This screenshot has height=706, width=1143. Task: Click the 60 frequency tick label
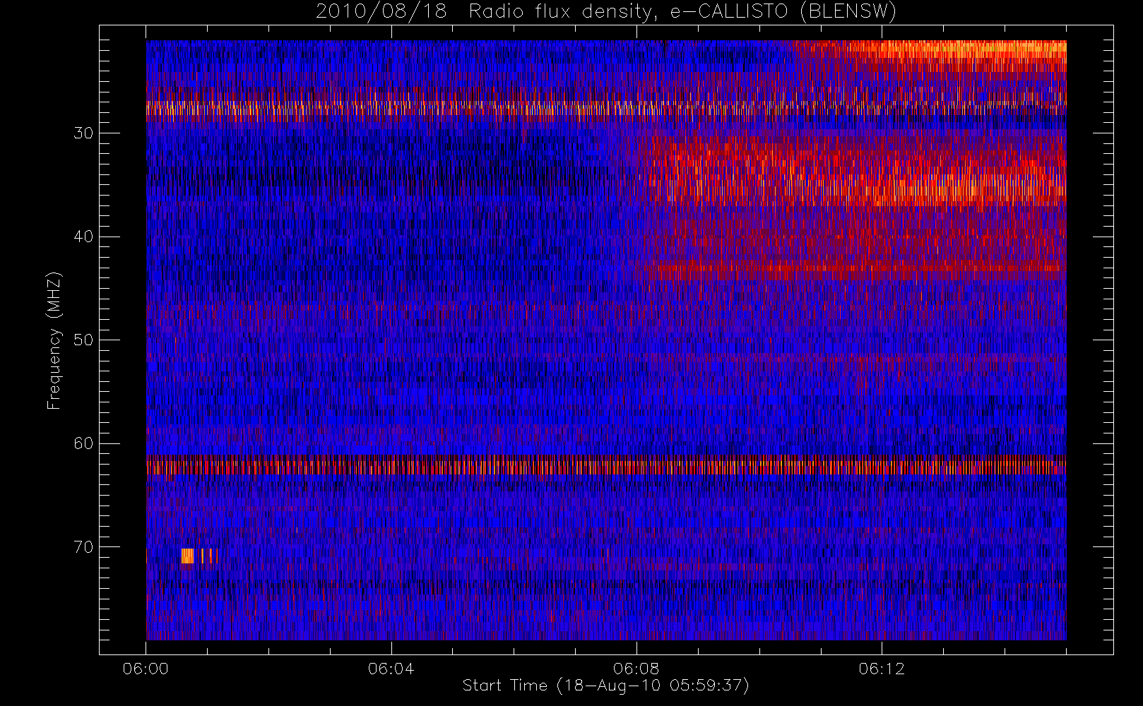(x=83, y=443)
